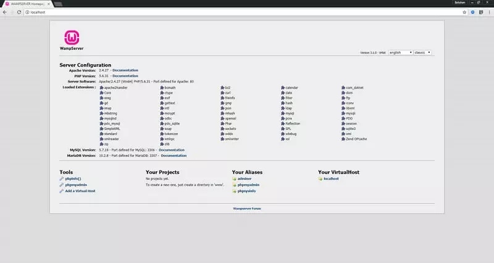Open PHP Version Documentation link
The width and height of the screenshot is (494, 263).
pos(125,76)
